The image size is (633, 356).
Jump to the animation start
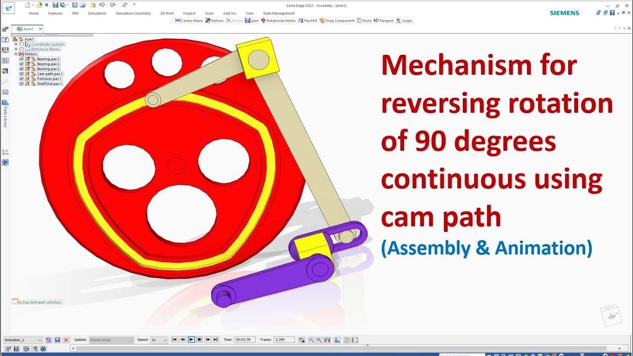(175, 340)
